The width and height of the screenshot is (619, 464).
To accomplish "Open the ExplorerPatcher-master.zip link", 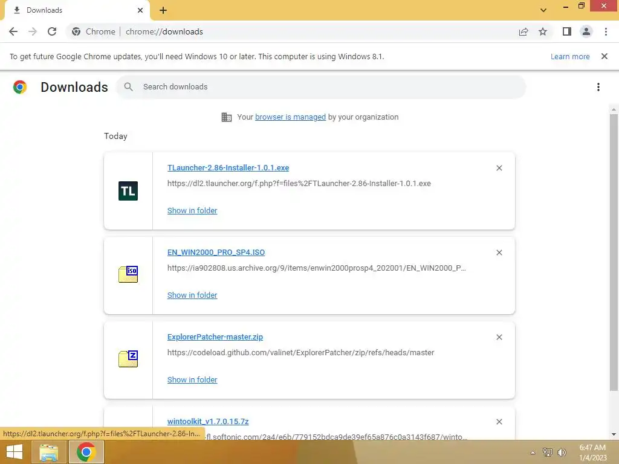I will pos(215,337).
